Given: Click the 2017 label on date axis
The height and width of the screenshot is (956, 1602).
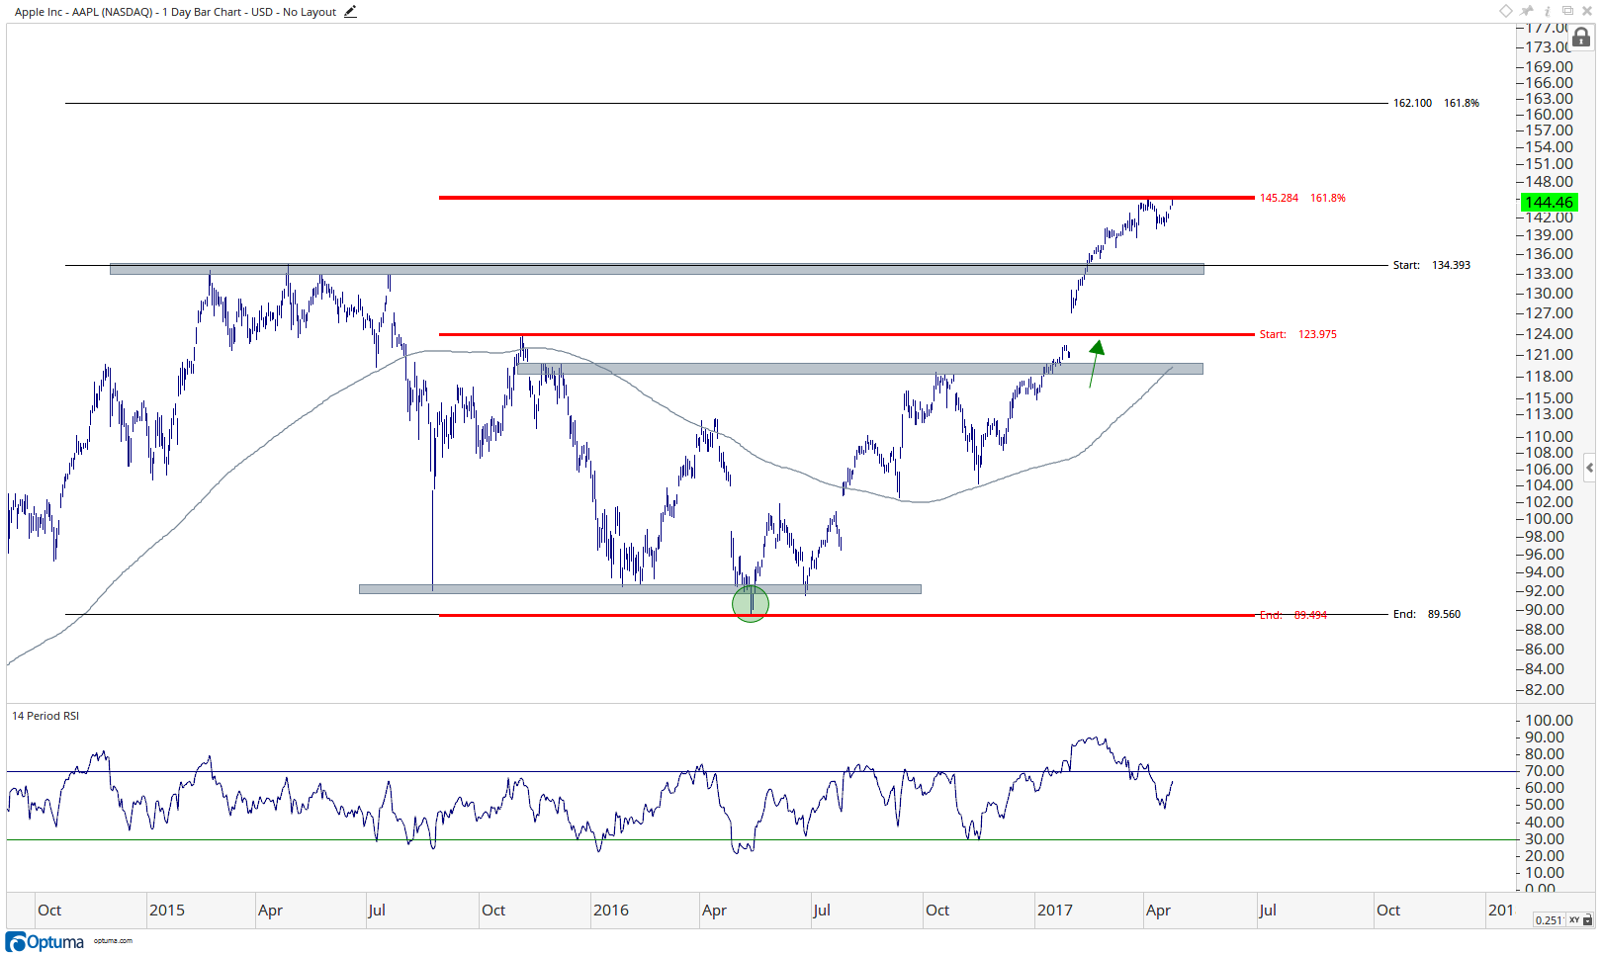Looking at the screenshot, I should pos(1054,911).
